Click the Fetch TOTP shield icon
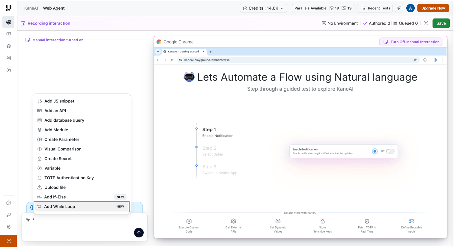Viewport: 454px width, 247px height. [x=367, y=221]
